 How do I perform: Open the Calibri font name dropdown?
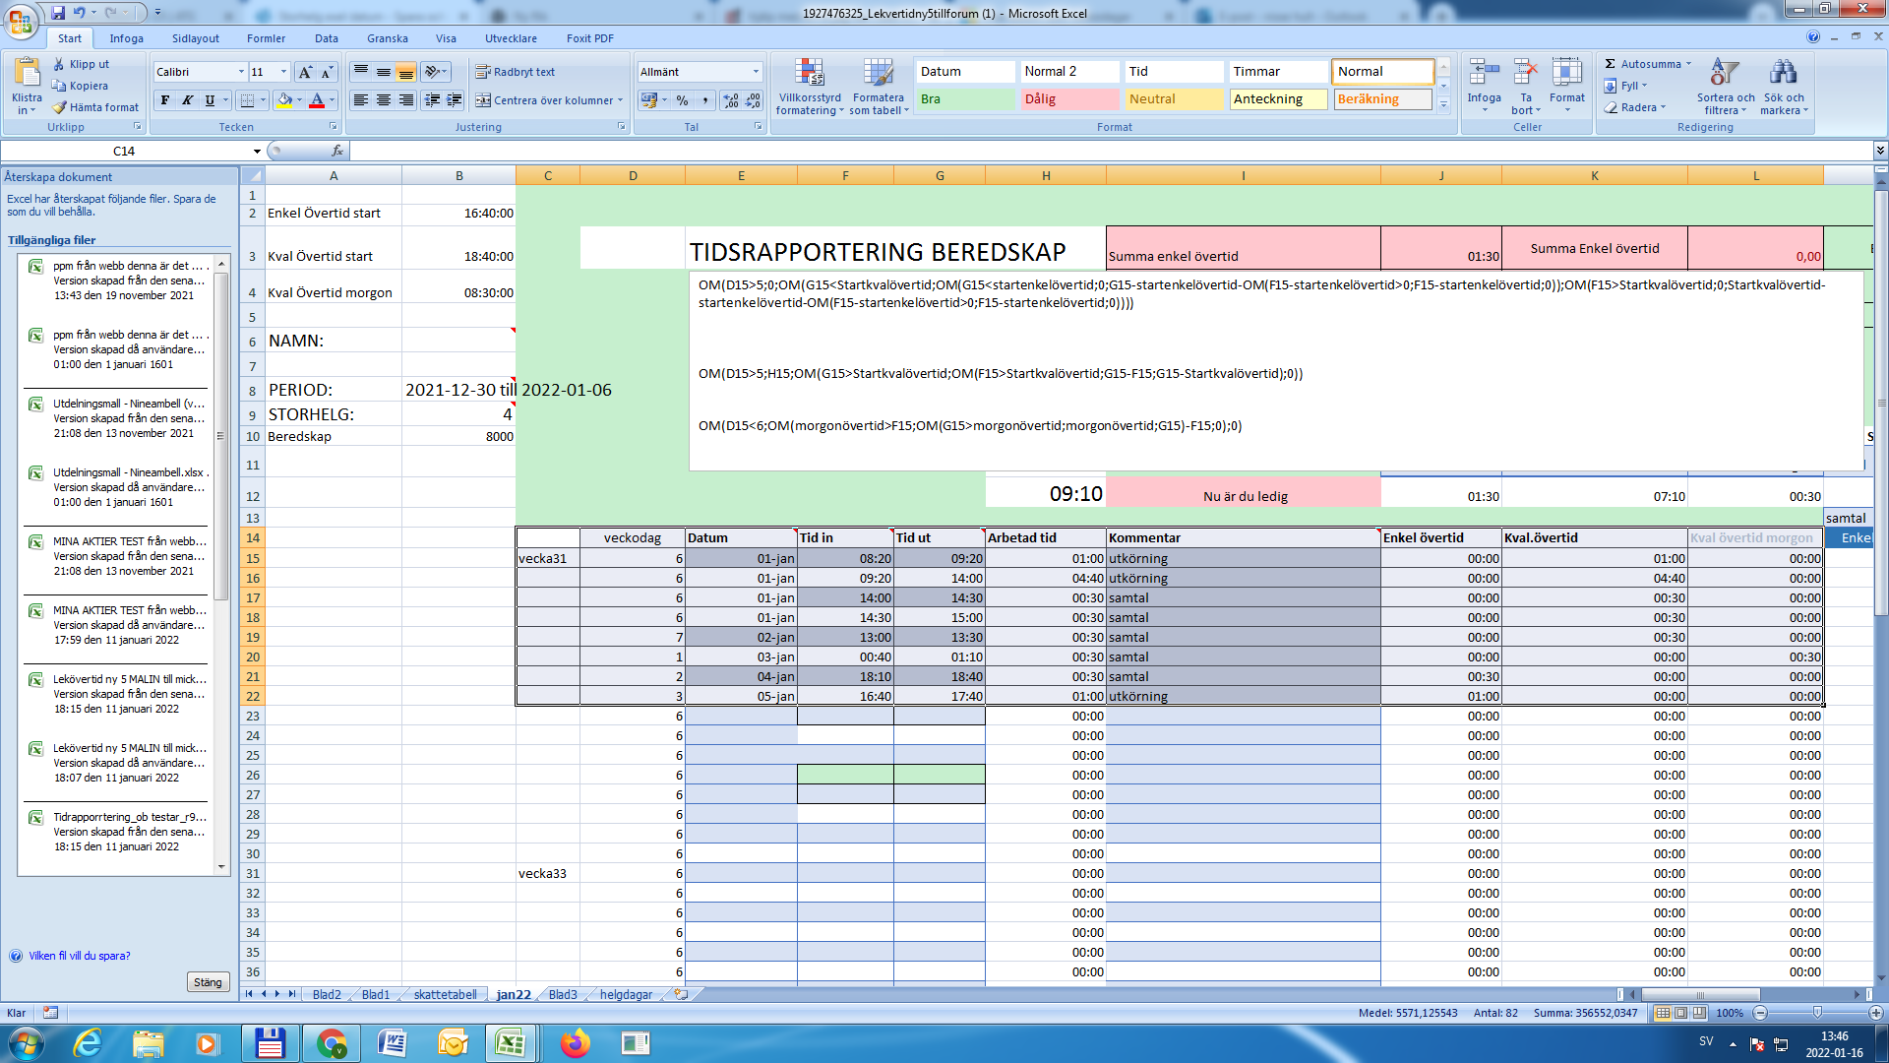point(241,72)
